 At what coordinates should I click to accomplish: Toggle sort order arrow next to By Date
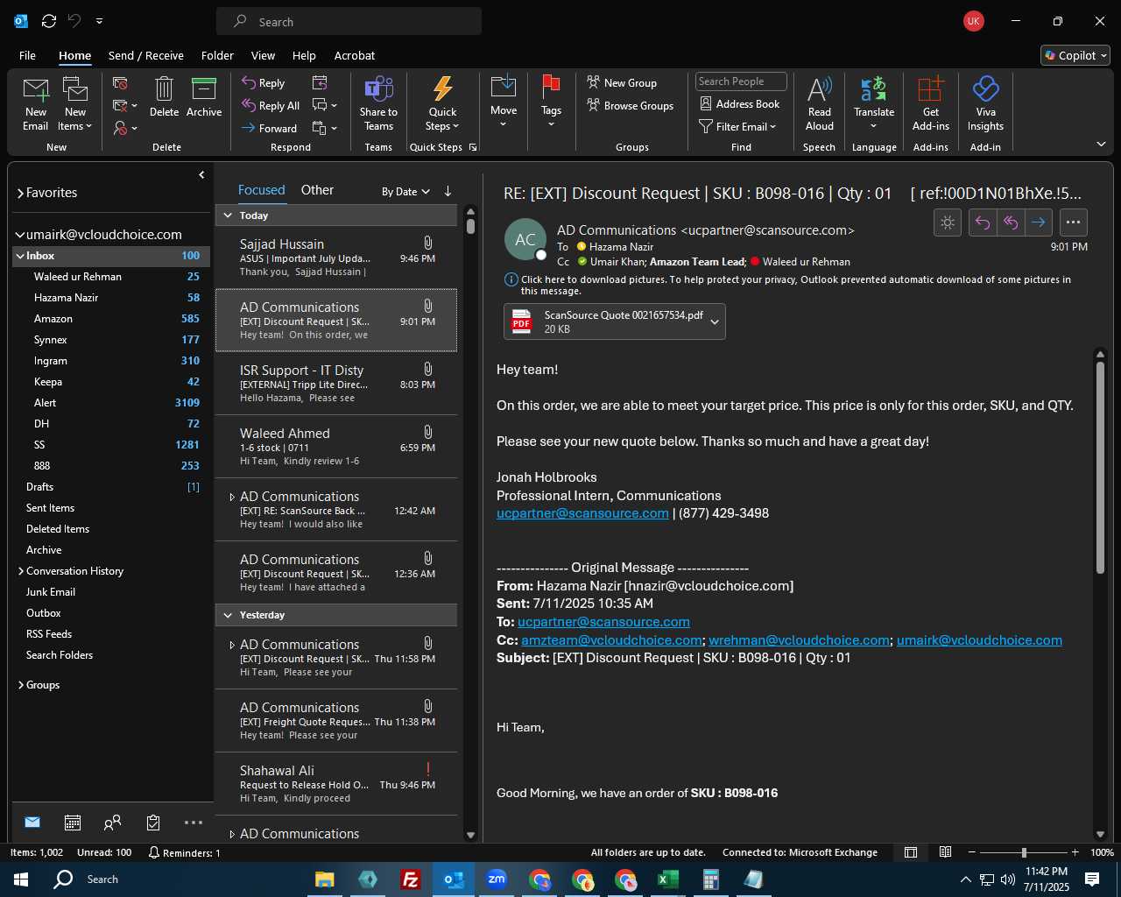(x=448, y=191)
